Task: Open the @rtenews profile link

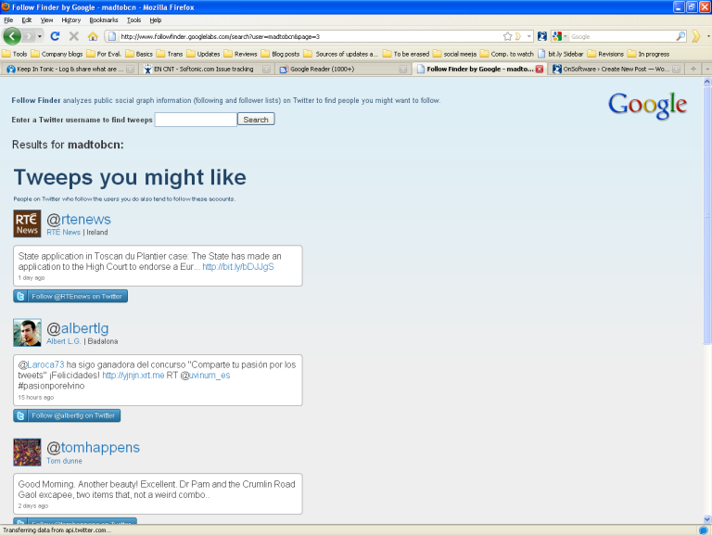Action: tap(79, 220)
